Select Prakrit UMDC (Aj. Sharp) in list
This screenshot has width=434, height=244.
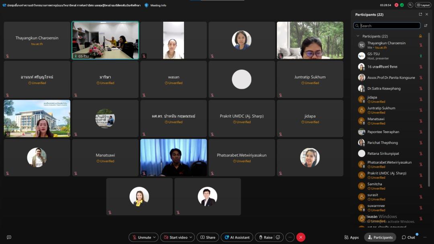(390, 175)
